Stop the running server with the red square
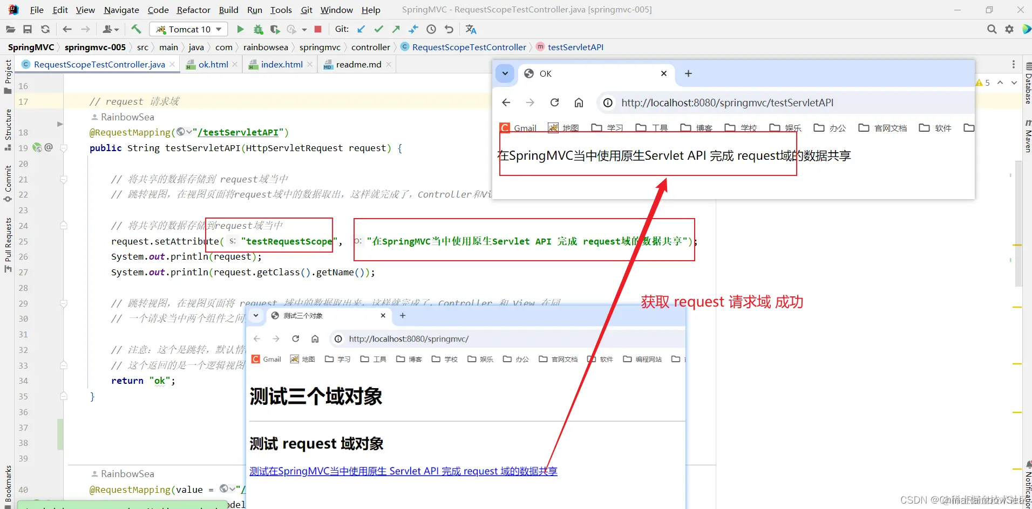 point(318,29)
